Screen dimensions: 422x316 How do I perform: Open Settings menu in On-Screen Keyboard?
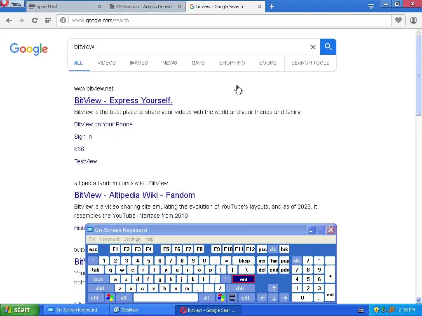(131, 239)
